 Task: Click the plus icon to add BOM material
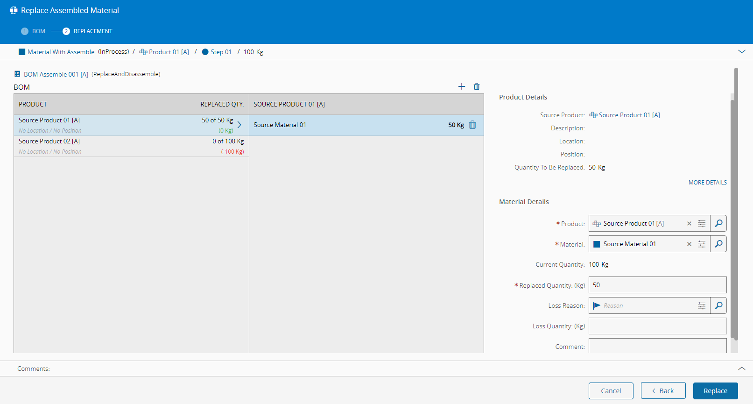click(x=461, y=86)
